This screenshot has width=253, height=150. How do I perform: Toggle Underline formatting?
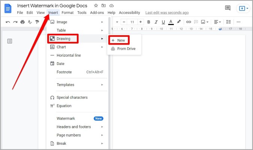click(163, 22)
